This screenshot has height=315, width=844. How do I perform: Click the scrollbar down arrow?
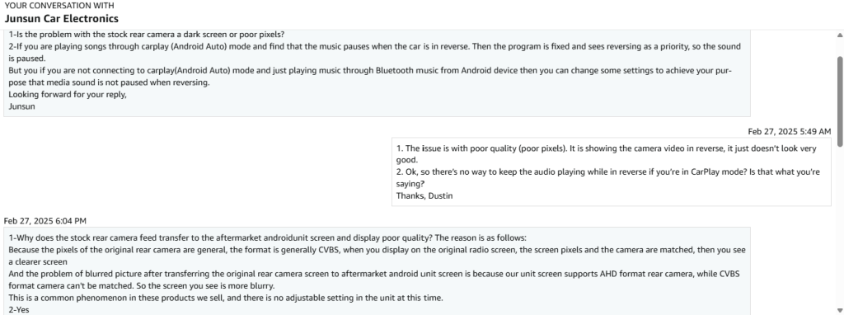pos(840,309)
